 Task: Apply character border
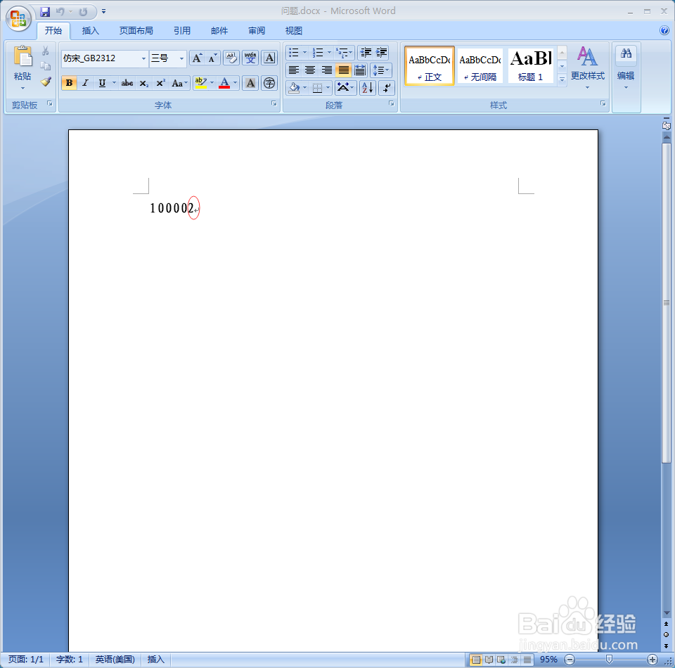(269, 58)
